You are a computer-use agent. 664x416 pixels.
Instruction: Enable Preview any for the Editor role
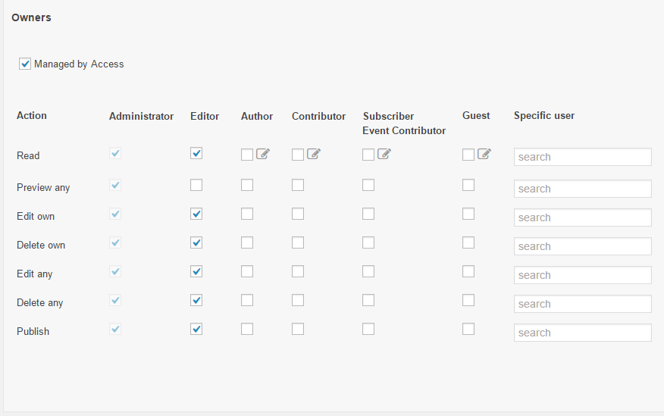(x=196, y=185)
